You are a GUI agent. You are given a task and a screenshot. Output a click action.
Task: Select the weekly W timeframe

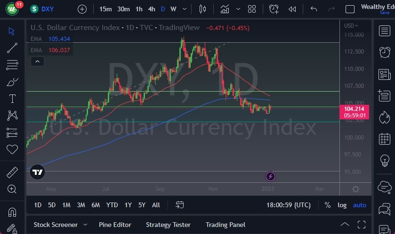click(173, 9)
